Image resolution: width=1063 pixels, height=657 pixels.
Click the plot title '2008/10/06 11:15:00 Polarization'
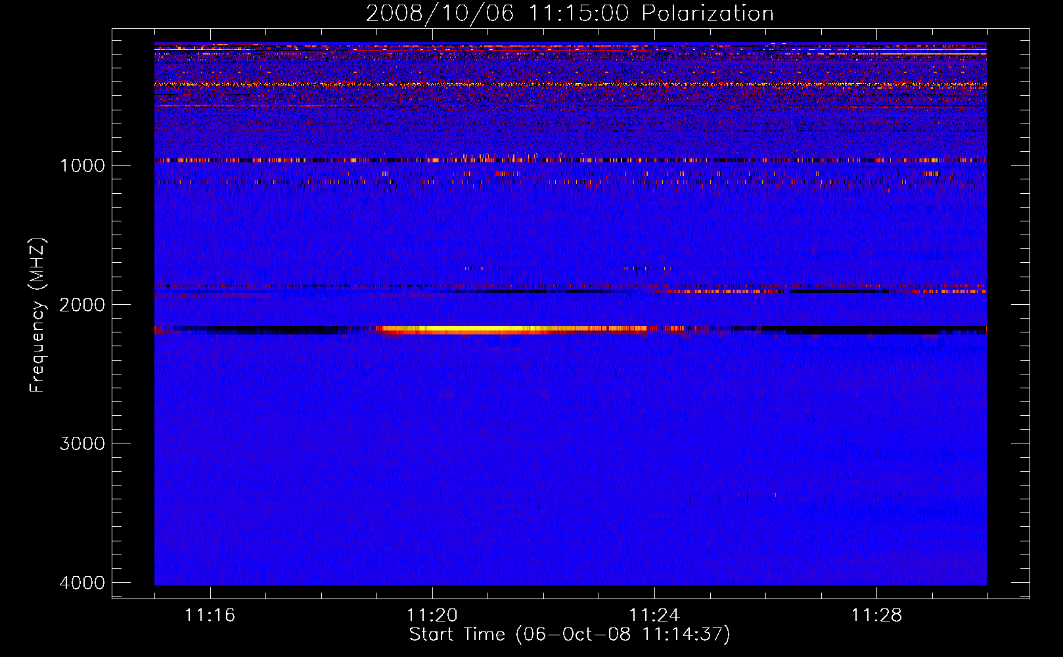570,13
